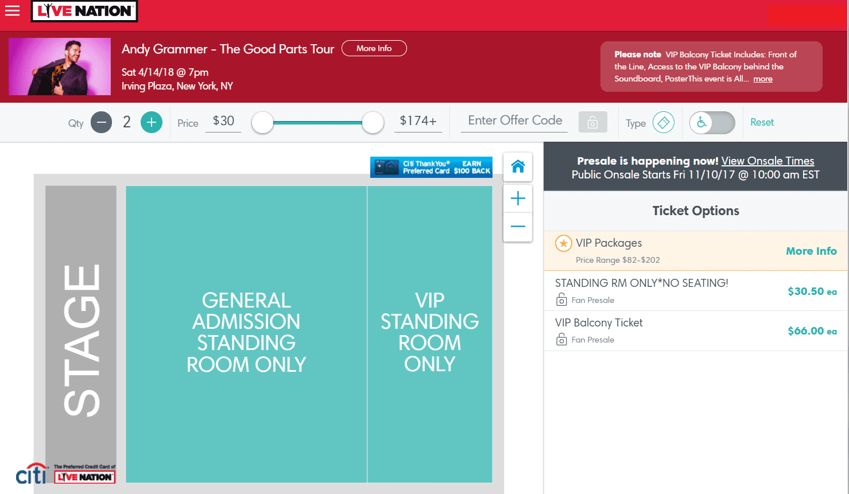Open the View Onsale Times link
Image resolution: width=849 pixels, height=494 pixels.
pos(767,161)
